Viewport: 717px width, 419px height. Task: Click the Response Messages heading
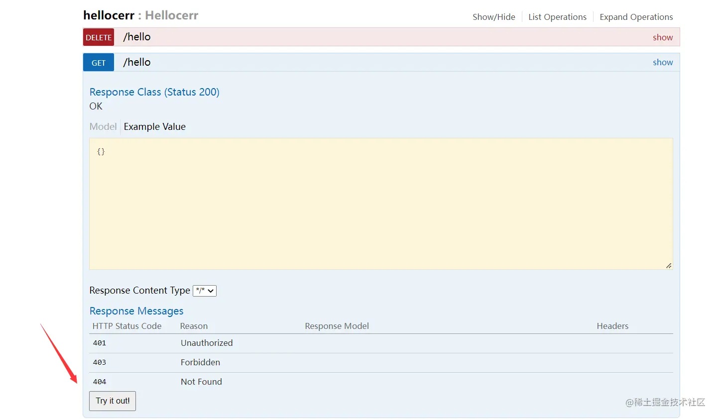click(136, 311)
